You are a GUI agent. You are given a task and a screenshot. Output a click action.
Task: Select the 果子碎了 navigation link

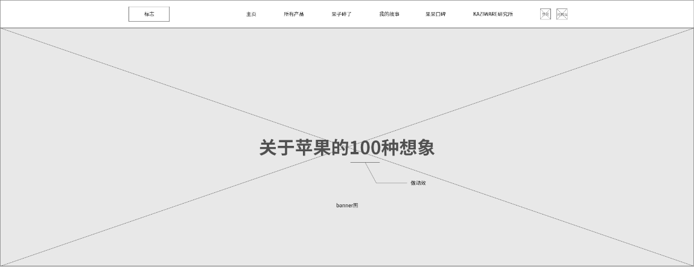(342, 14)
